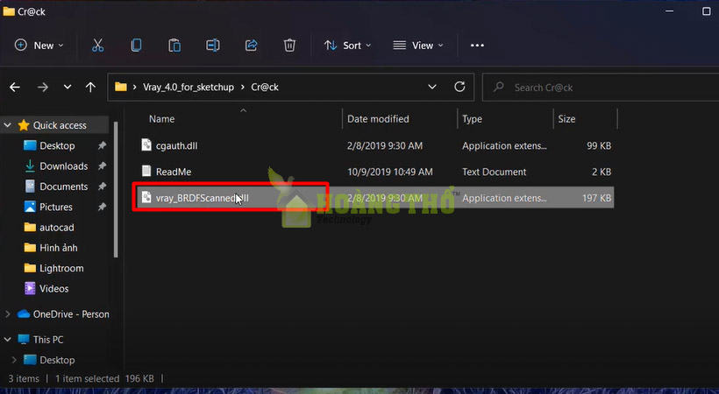Screen dimensions: 719x394
Task: Click the This PC monitor icon
Action: [24, 340]
